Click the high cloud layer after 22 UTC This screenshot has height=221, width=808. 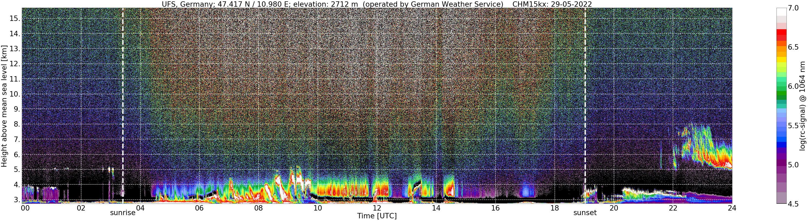pyautogui.click(x=703, y=148)
